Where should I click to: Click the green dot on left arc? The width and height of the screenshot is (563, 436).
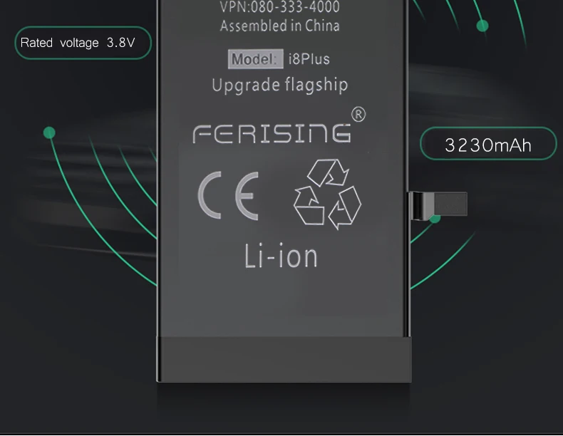[x=49, y=133]
